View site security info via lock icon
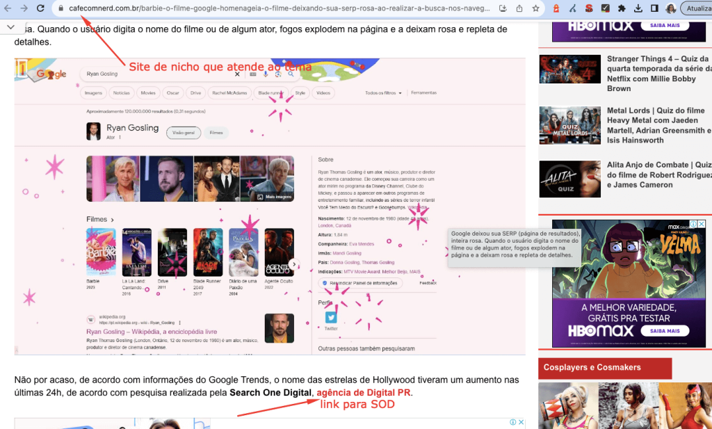This screenshot has width=712, height=429. 61,8
